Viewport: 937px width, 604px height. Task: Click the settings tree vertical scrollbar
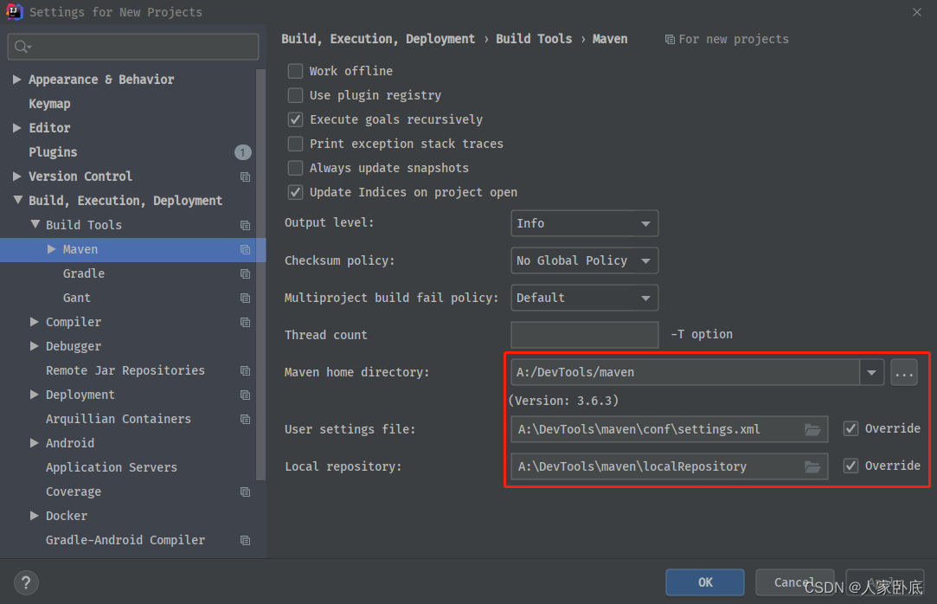[x=260, y=275]
